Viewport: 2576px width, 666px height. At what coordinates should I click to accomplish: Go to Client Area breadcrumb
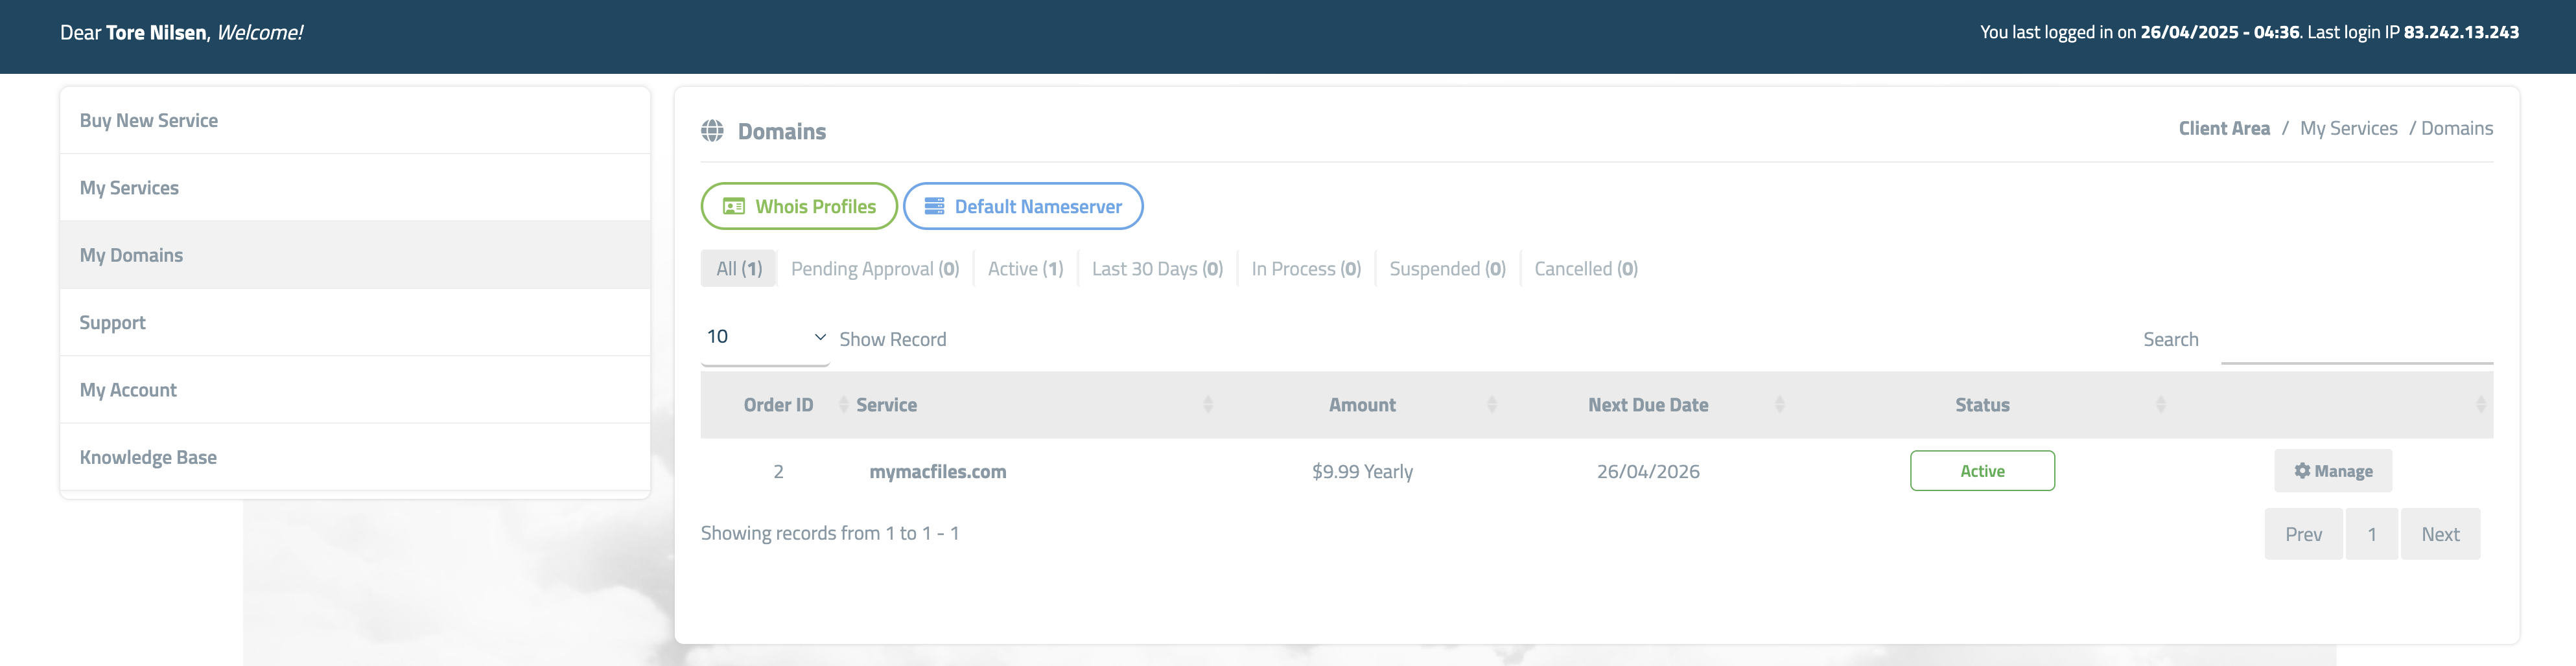(x=2224, y=128)
